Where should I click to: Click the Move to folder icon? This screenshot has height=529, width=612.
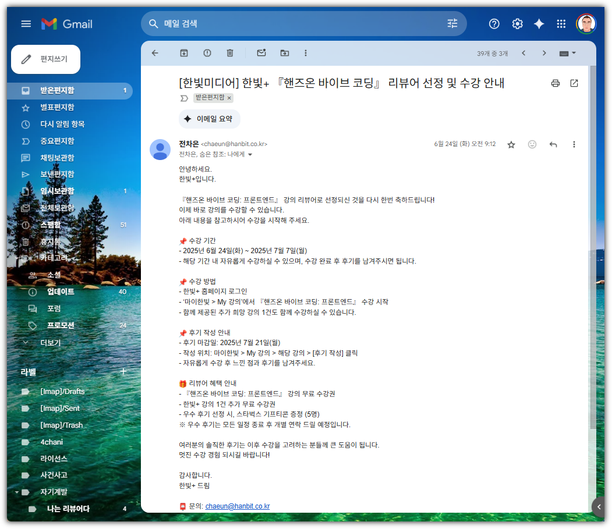pyautogui.click(x=285, y=53)
